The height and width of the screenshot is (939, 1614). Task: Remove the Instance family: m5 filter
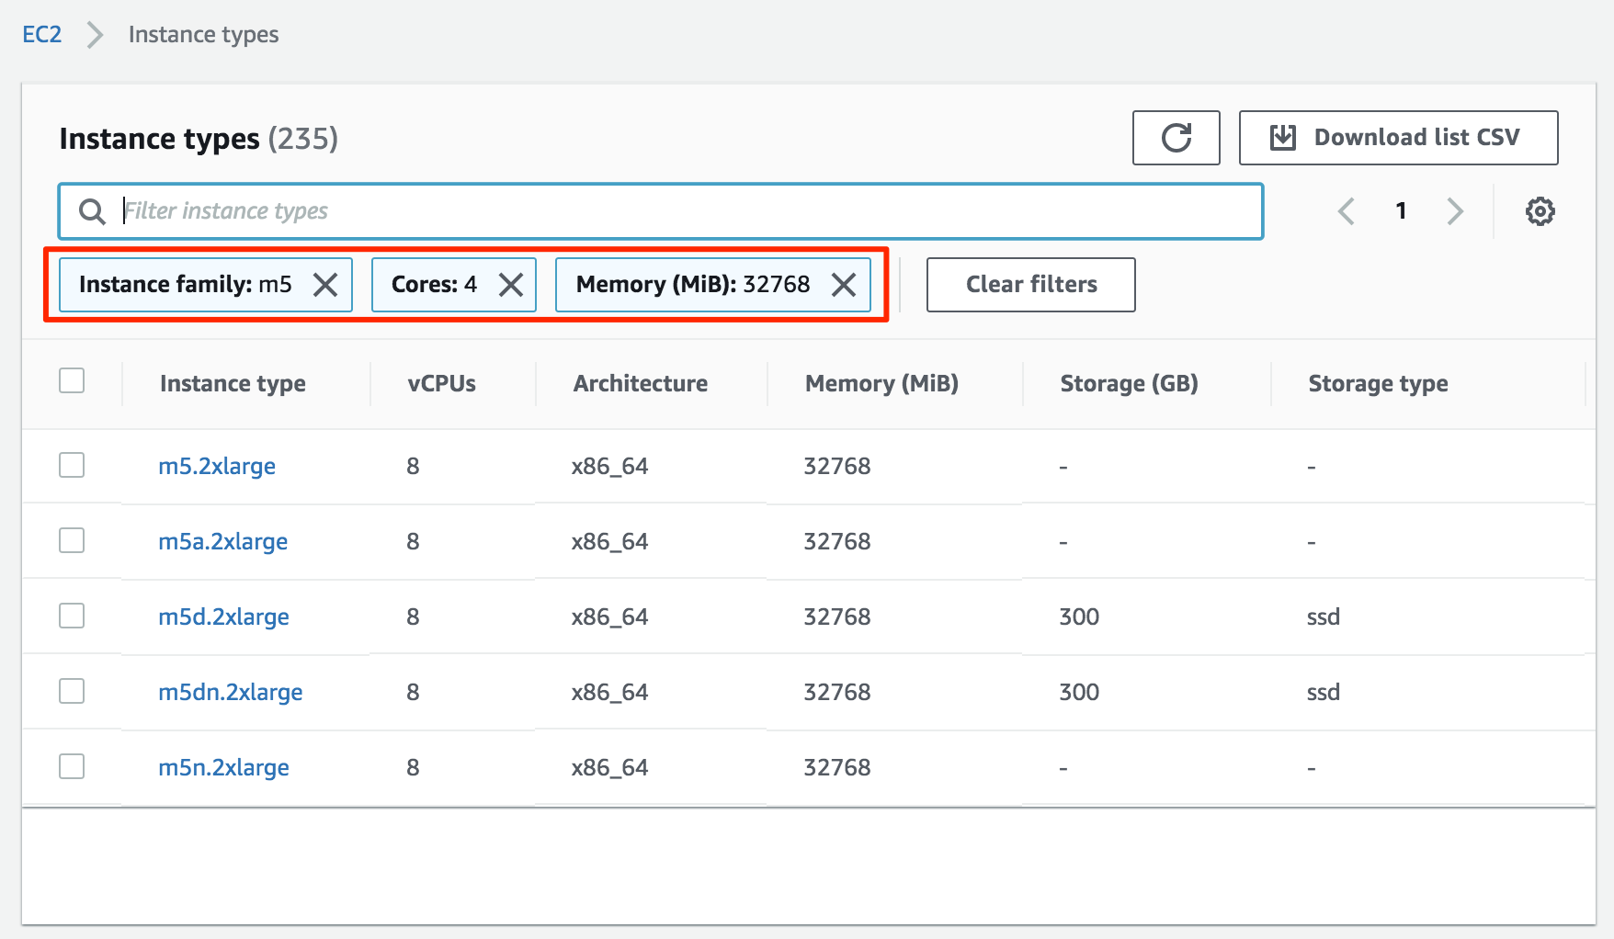(325, 285)
